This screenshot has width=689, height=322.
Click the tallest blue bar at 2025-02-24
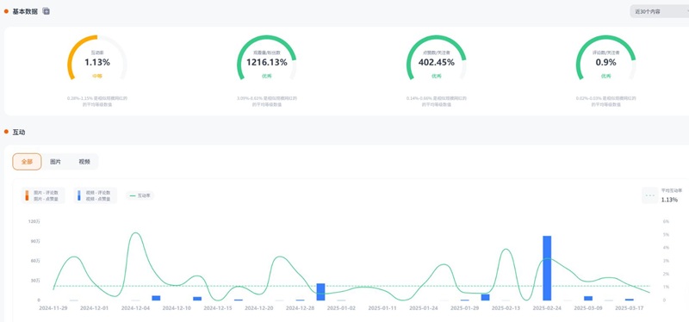547,268
